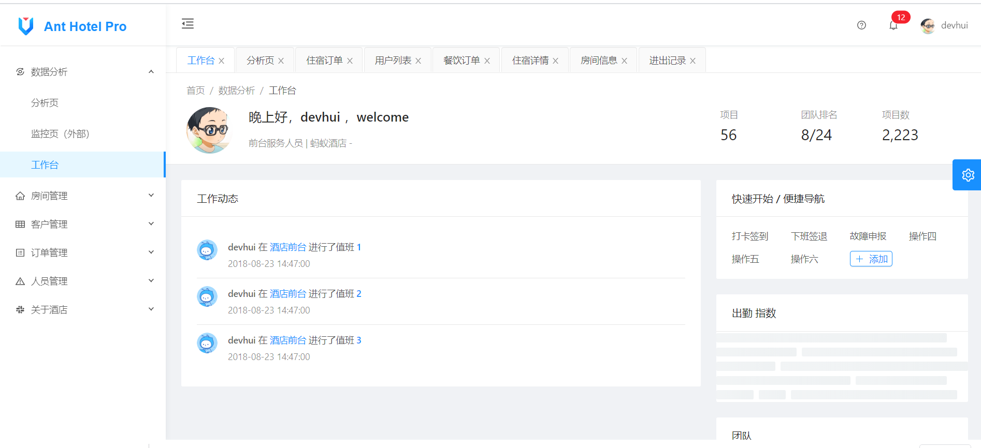
Task: Collapse the 数据分析 menu group
Action: pos(151,71)
